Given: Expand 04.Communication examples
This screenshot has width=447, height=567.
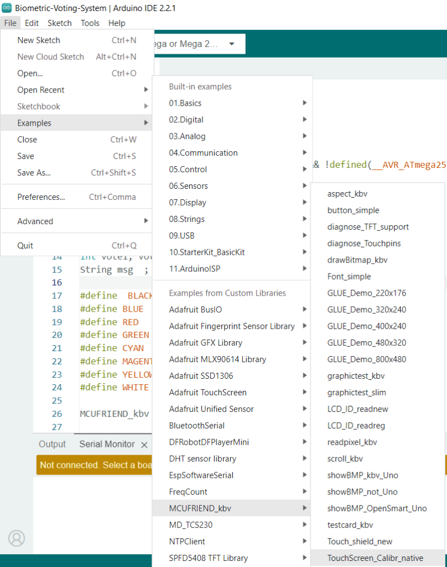Looking at the screenshot, I should (232, 153).
